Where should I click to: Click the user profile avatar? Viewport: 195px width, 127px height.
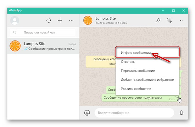click(15, 20)
